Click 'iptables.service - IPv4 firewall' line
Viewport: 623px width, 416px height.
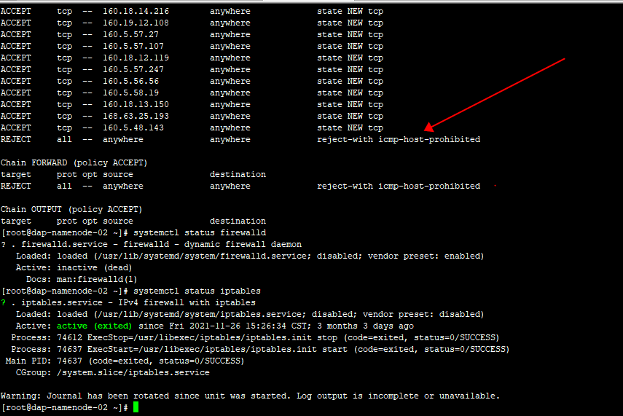138,303
